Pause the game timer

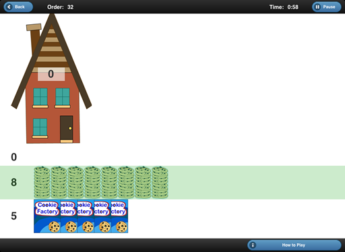[x=327, y=7]
